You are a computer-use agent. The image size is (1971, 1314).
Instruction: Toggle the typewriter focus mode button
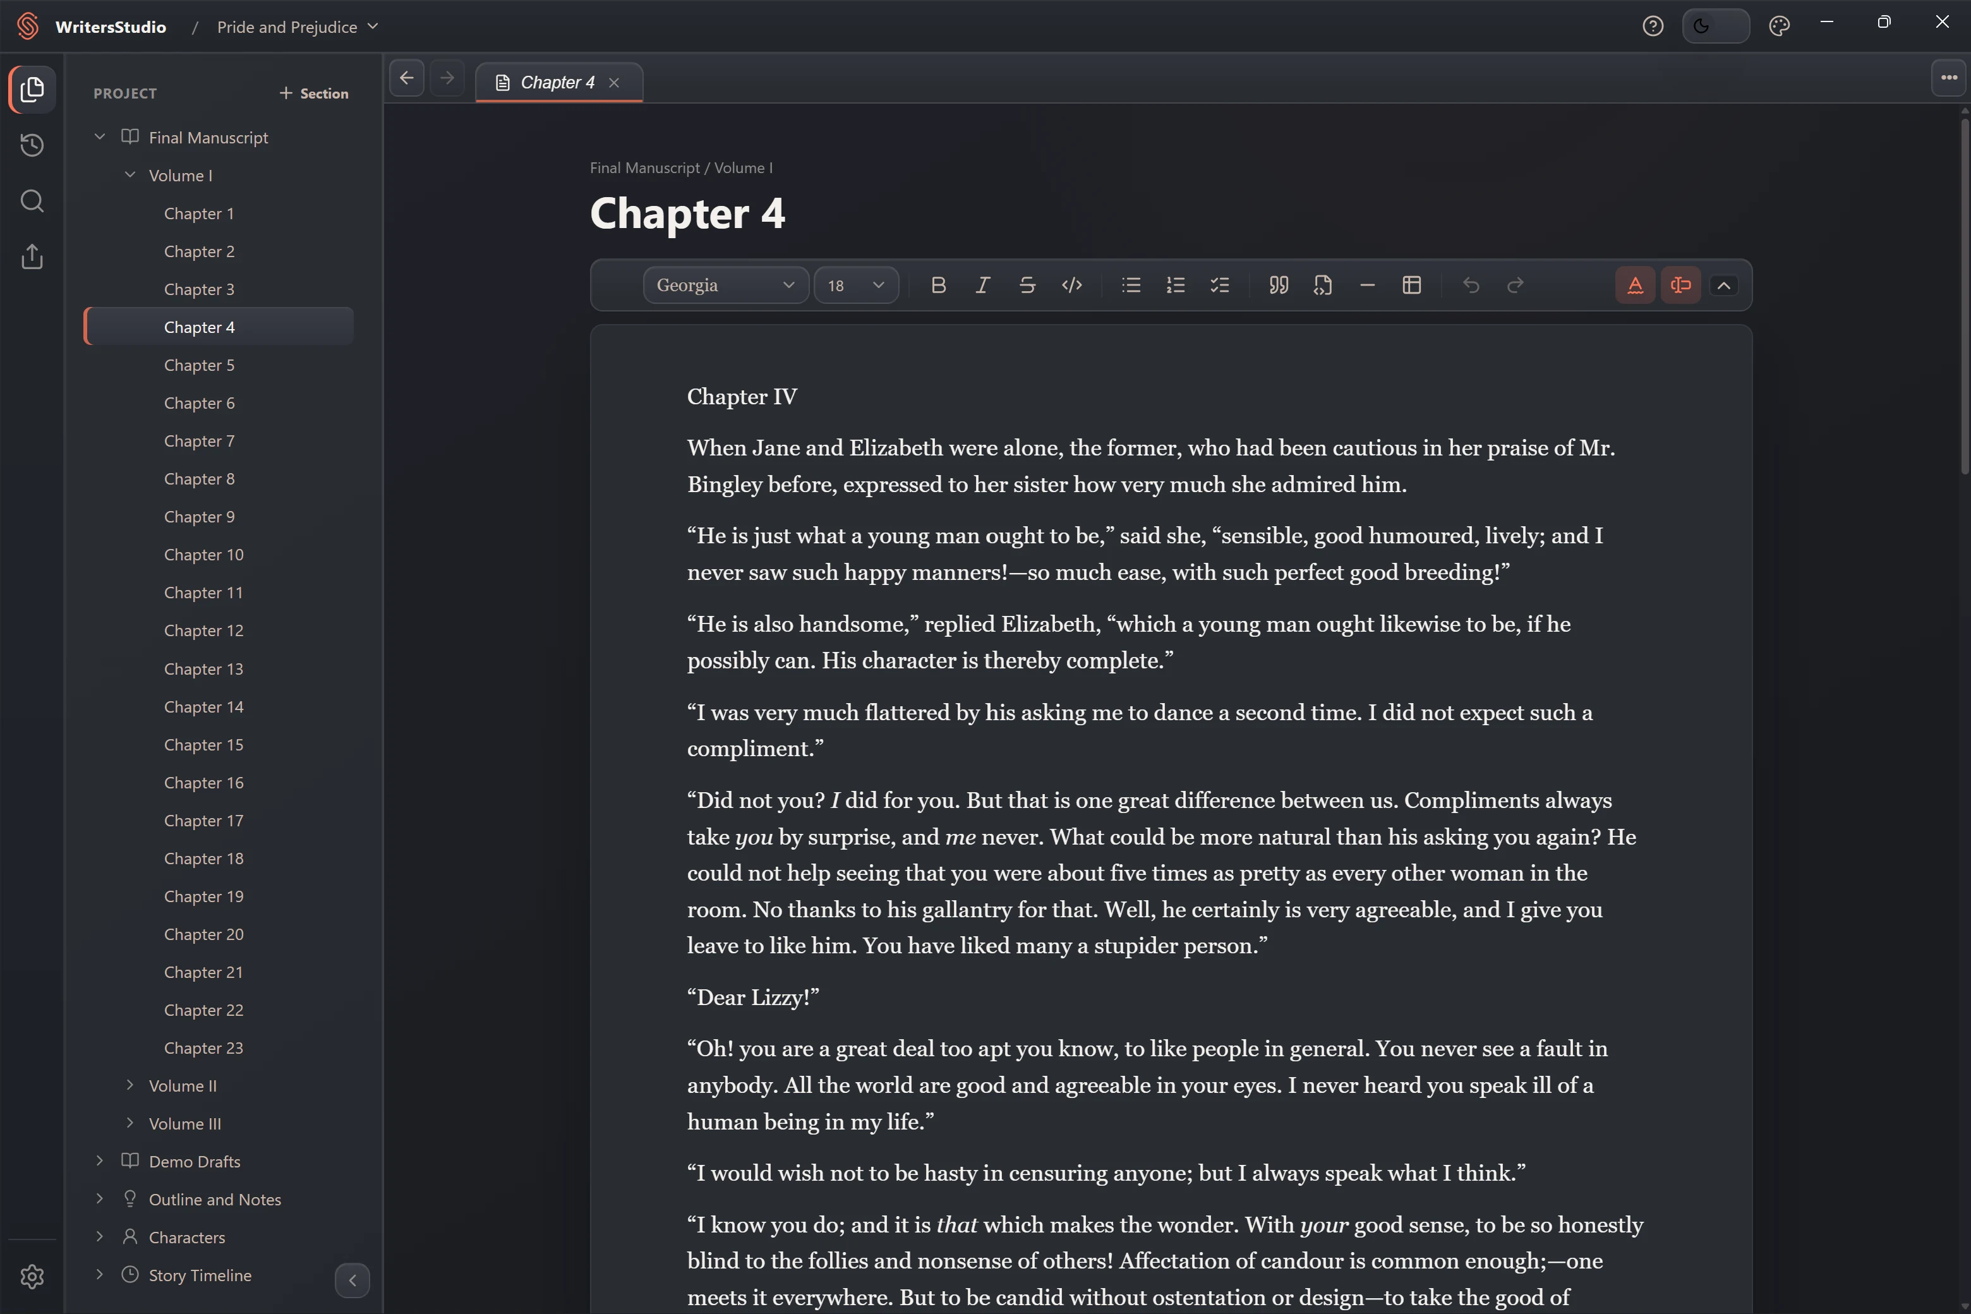point(1680,285)
